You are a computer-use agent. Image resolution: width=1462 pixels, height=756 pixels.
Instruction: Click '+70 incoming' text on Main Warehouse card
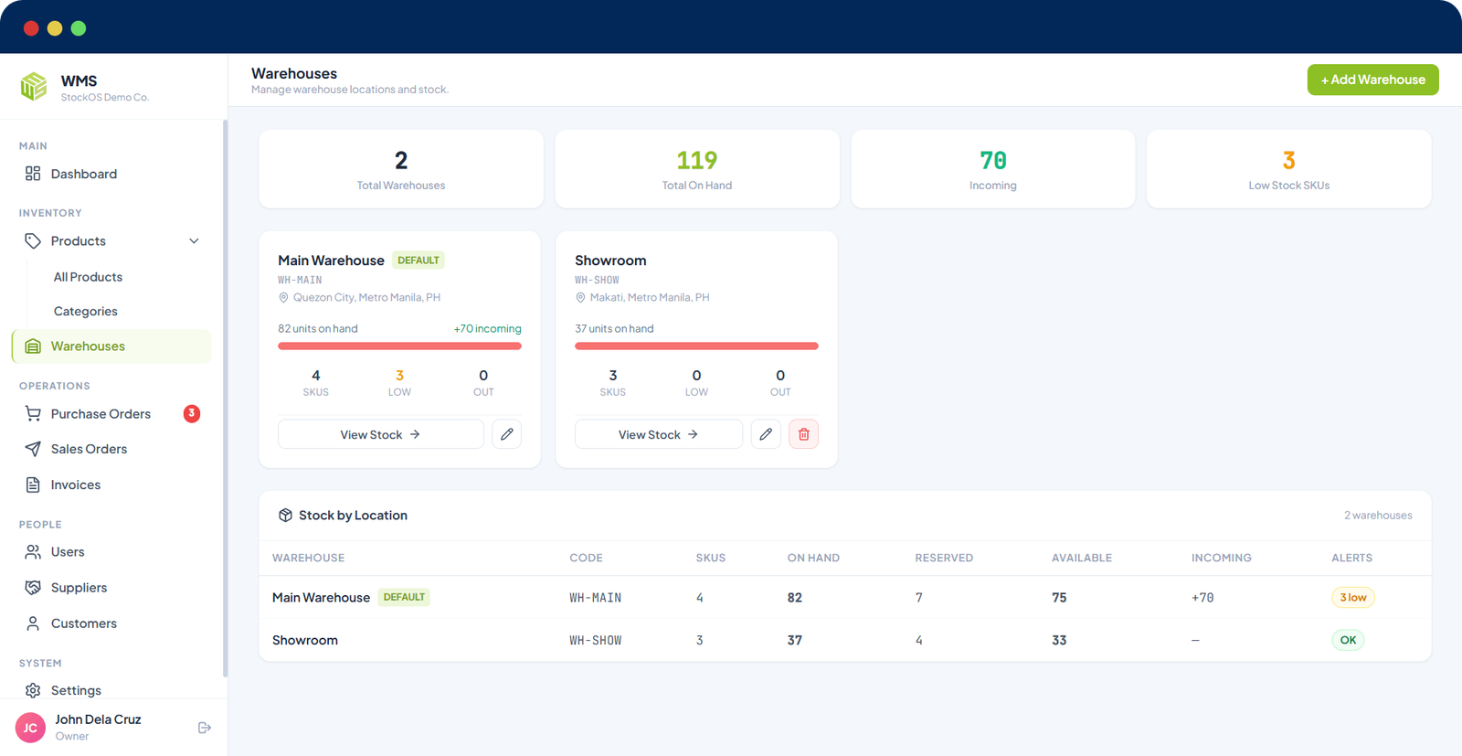(x=488, y=329)
